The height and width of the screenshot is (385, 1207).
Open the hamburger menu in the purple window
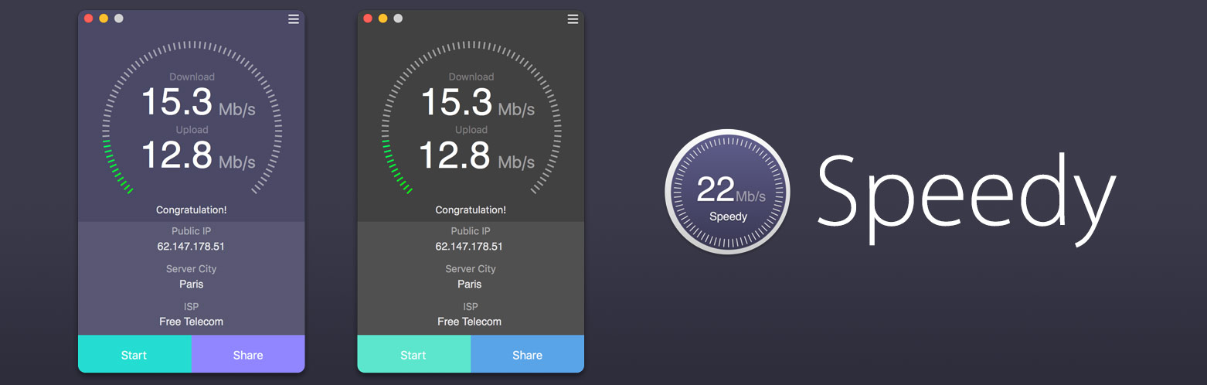294,19
